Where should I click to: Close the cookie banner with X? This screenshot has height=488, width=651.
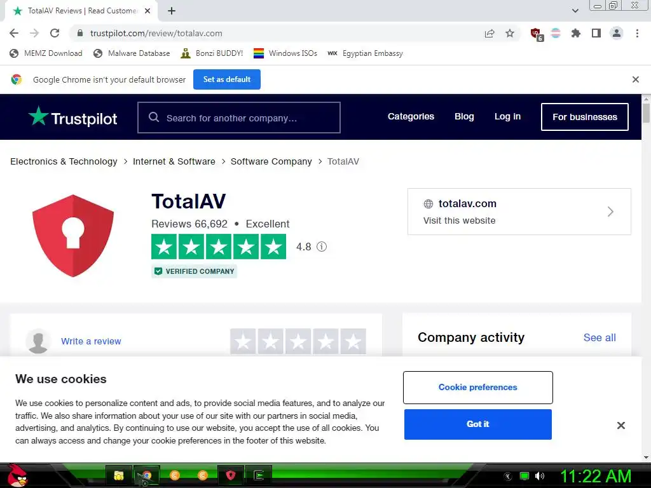620,425
